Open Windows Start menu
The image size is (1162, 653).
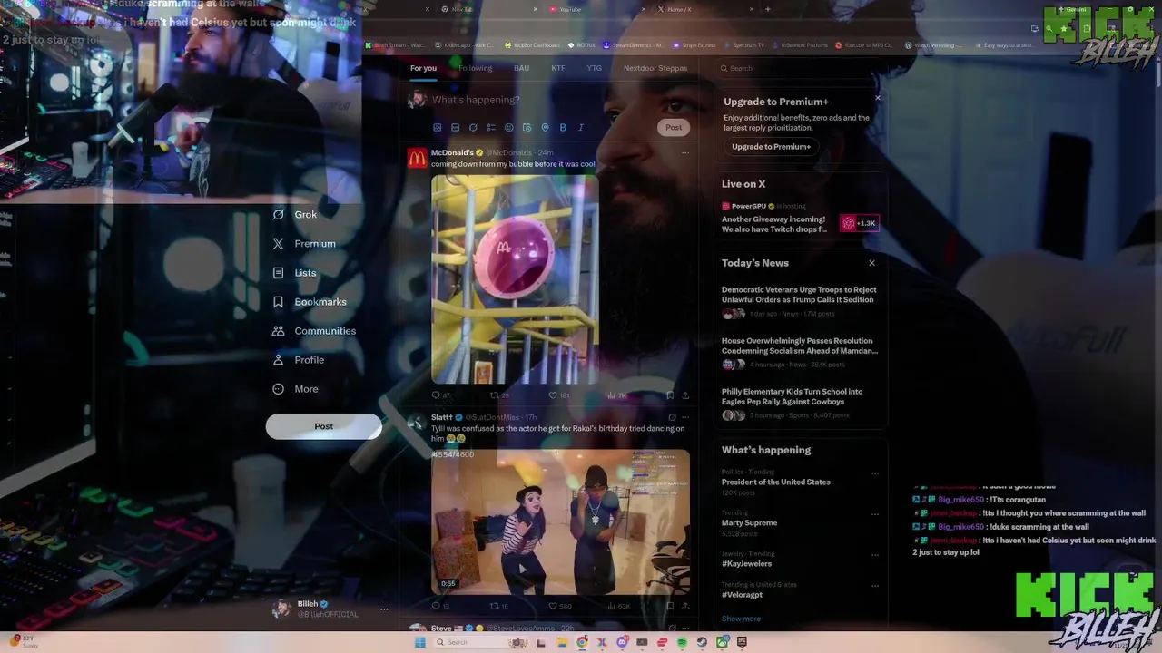[419, 642]
